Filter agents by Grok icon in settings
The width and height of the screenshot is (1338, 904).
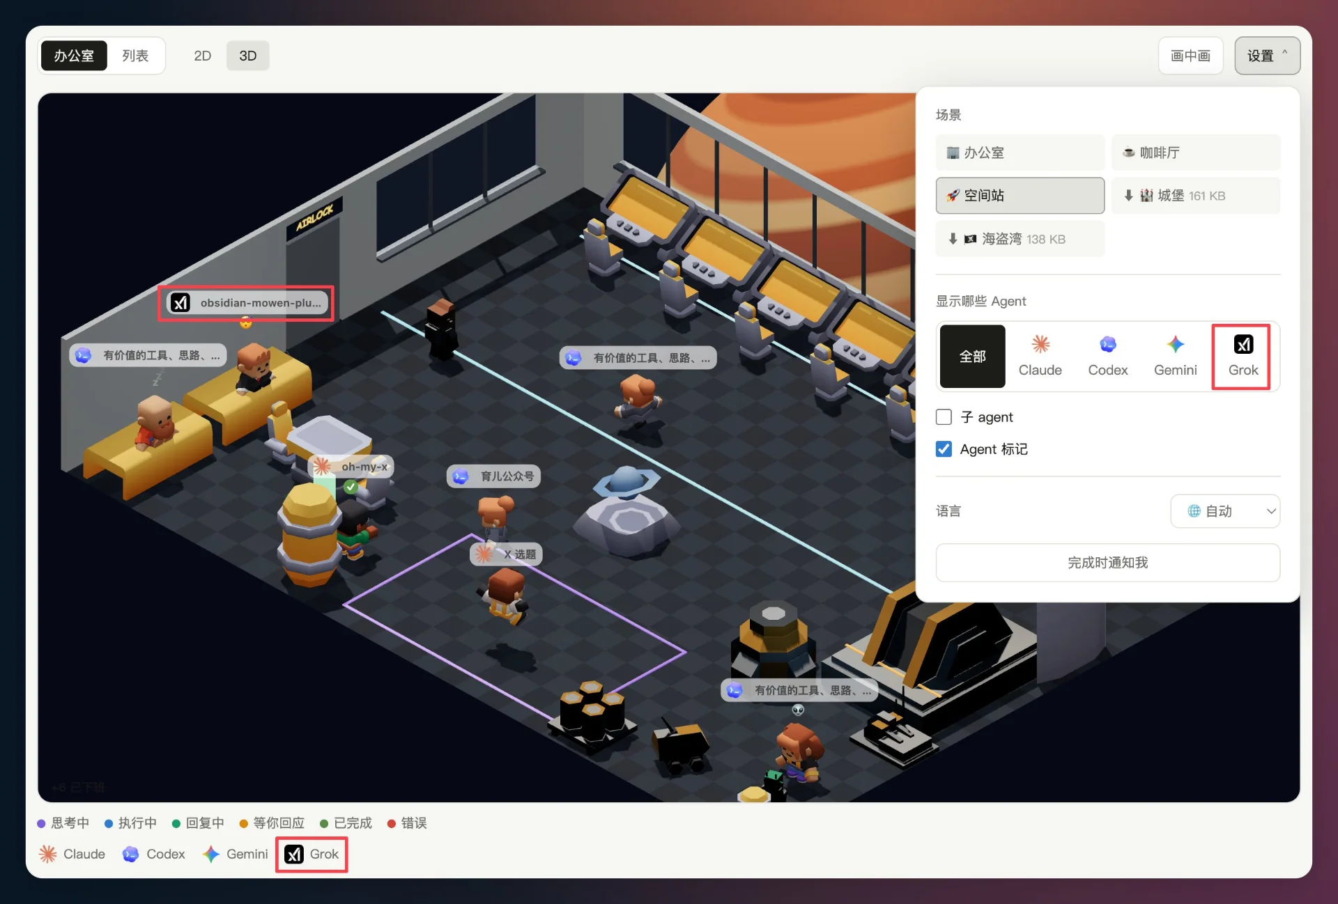pos(1243,357)
